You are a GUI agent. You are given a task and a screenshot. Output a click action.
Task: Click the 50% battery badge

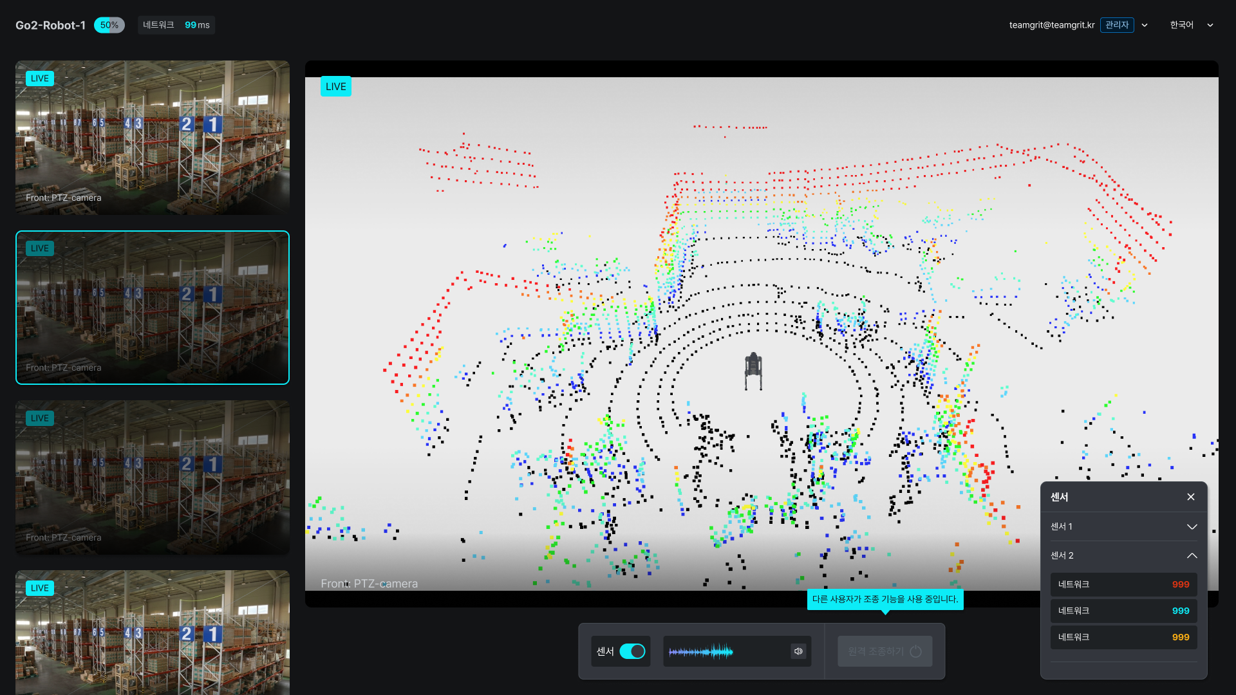(109, 25)
